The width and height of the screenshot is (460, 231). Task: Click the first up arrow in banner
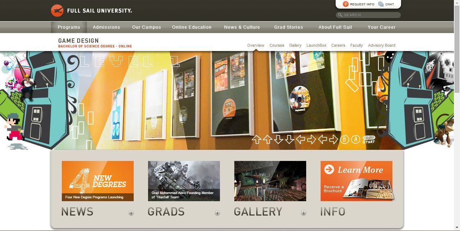coord(256,139)
